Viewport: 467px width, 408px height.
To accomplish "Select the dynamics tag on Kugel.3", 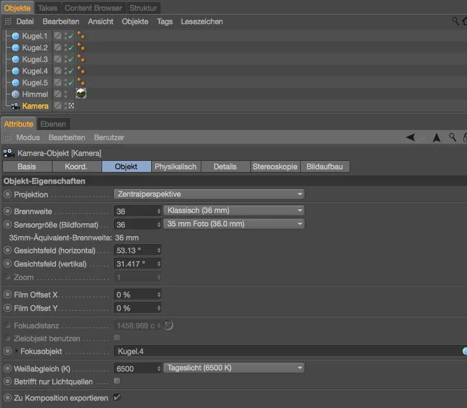I will (81, 59).
